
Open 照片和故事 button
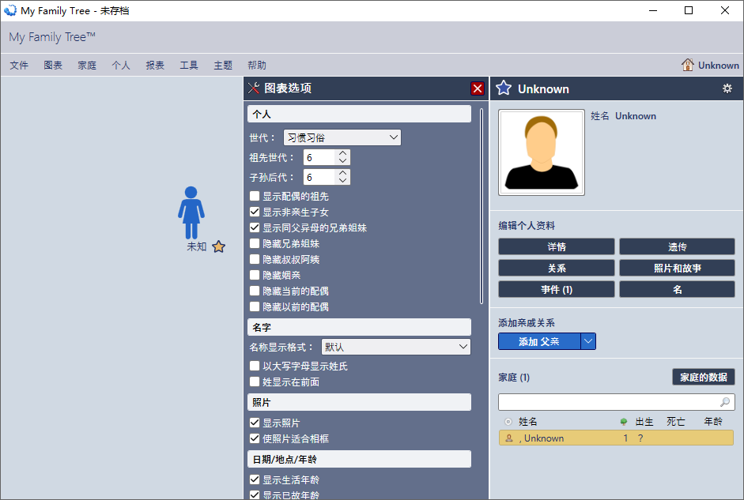point(677,268)
